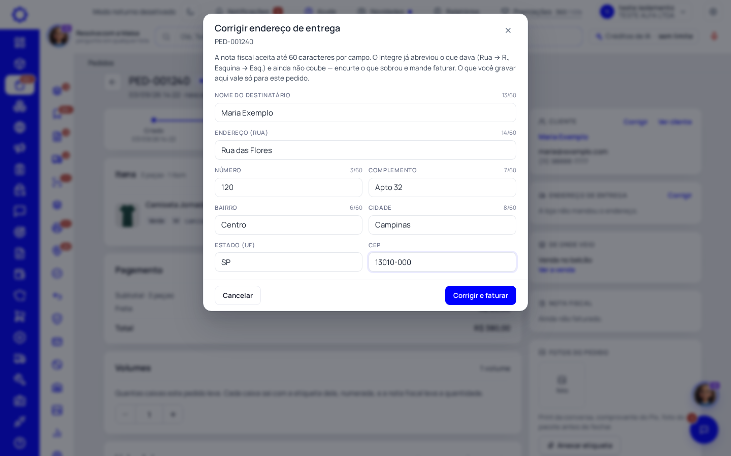Click the dialog title Corrigir endereço de entrega
The image size is (731, 456).
[277, 28]
